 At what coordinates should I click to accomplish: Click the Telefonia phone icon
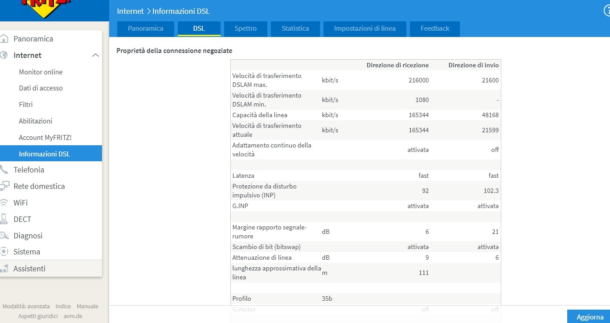pyautogui.click(x=4, y=170)
